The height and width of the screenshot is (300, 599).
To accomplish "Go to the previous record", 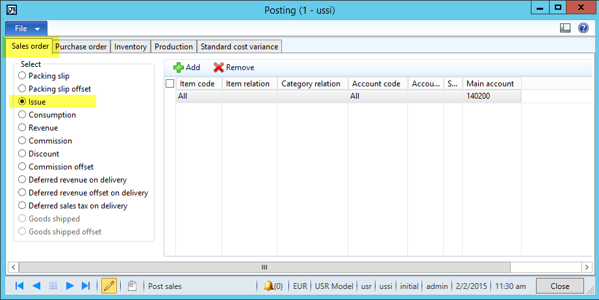I will pos(36,286).
